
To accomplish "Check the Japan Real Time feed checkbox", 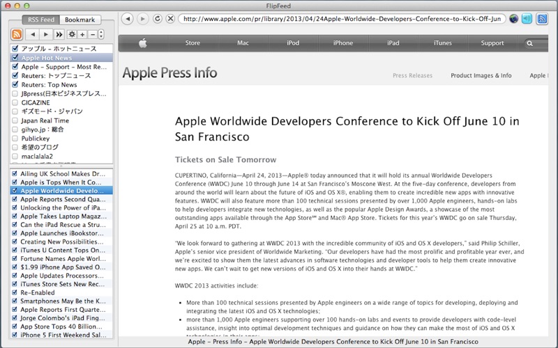I will pos(15,120).
